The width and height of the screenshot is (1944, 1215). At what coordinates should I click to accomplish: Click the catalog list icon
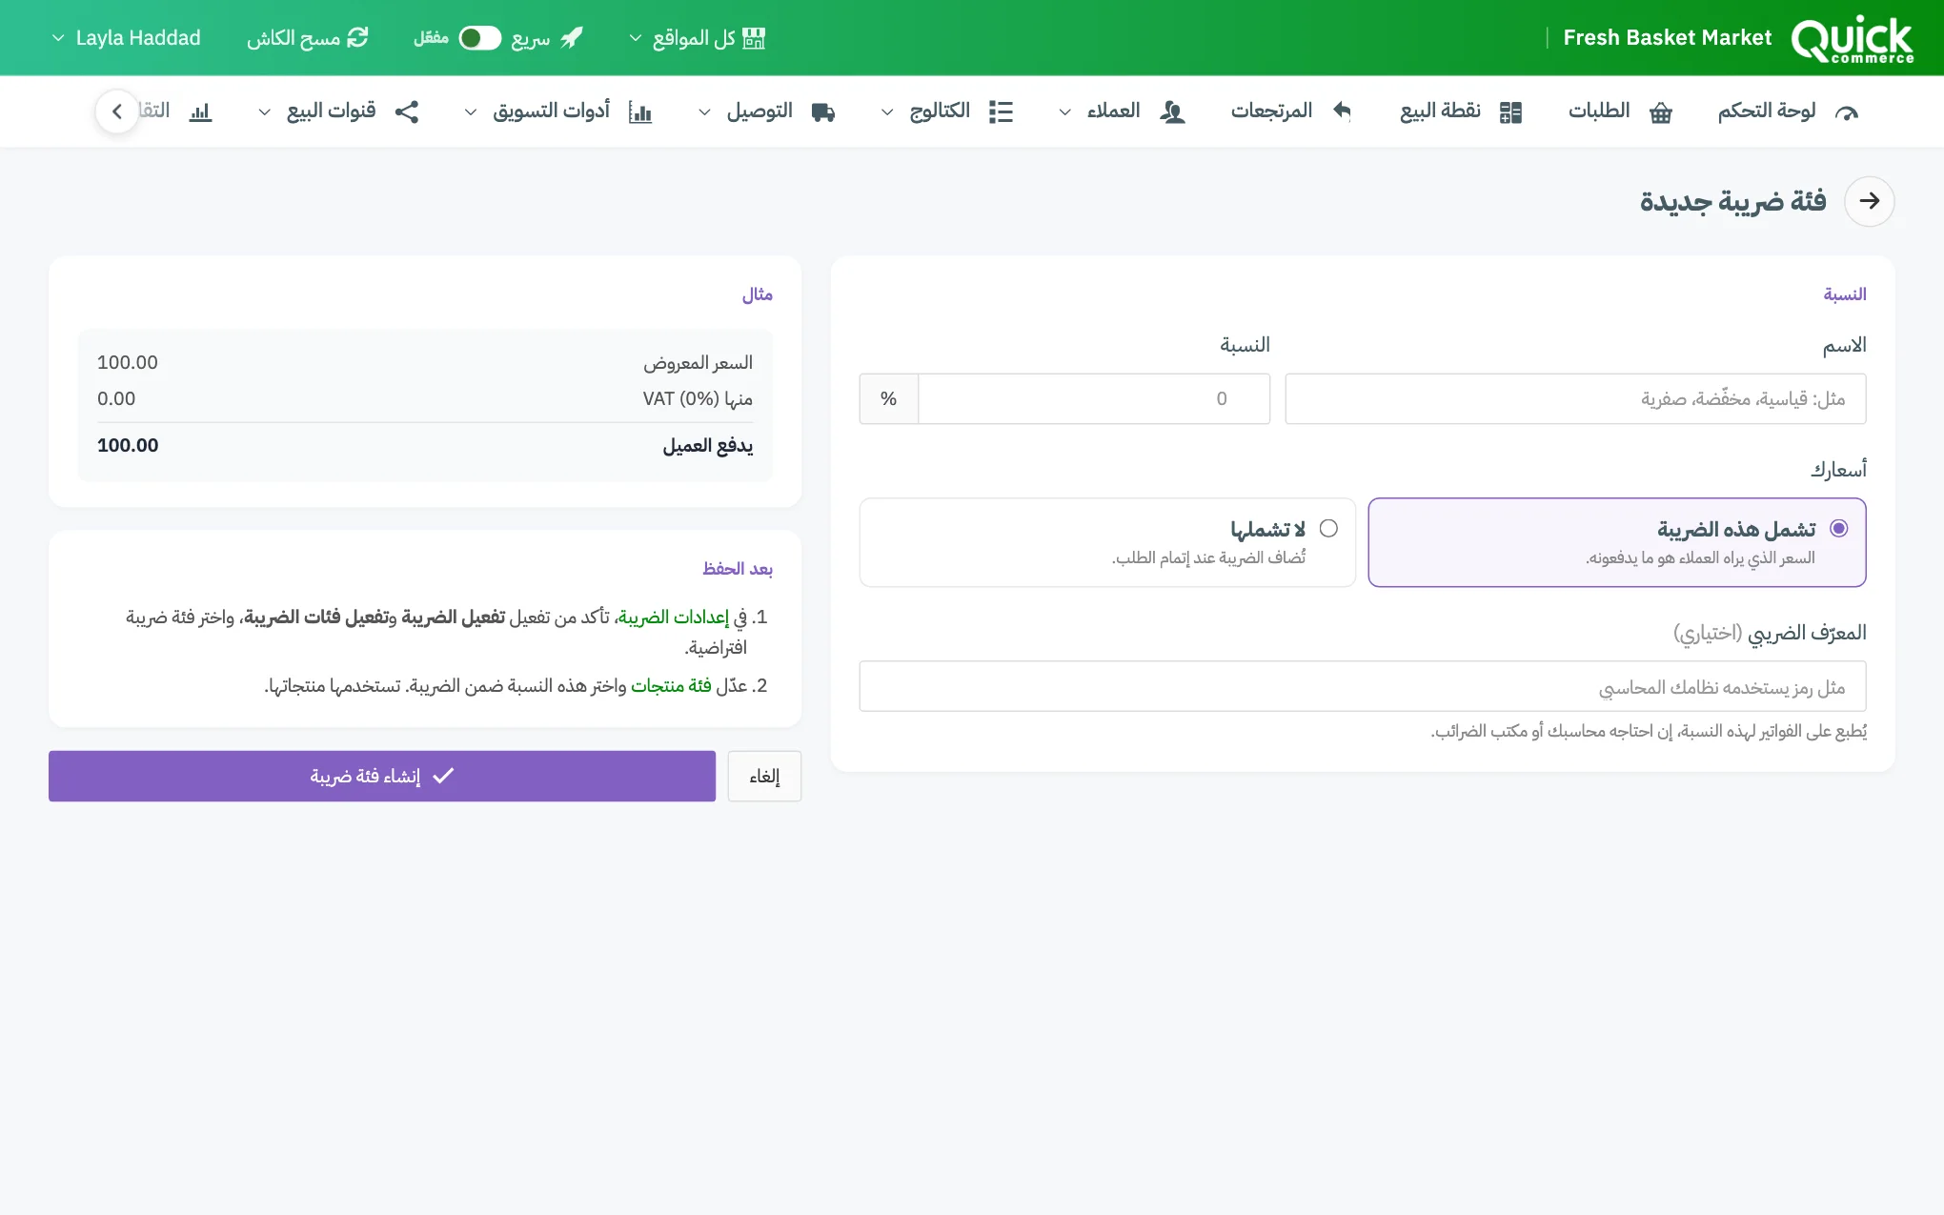(1001, 112)
